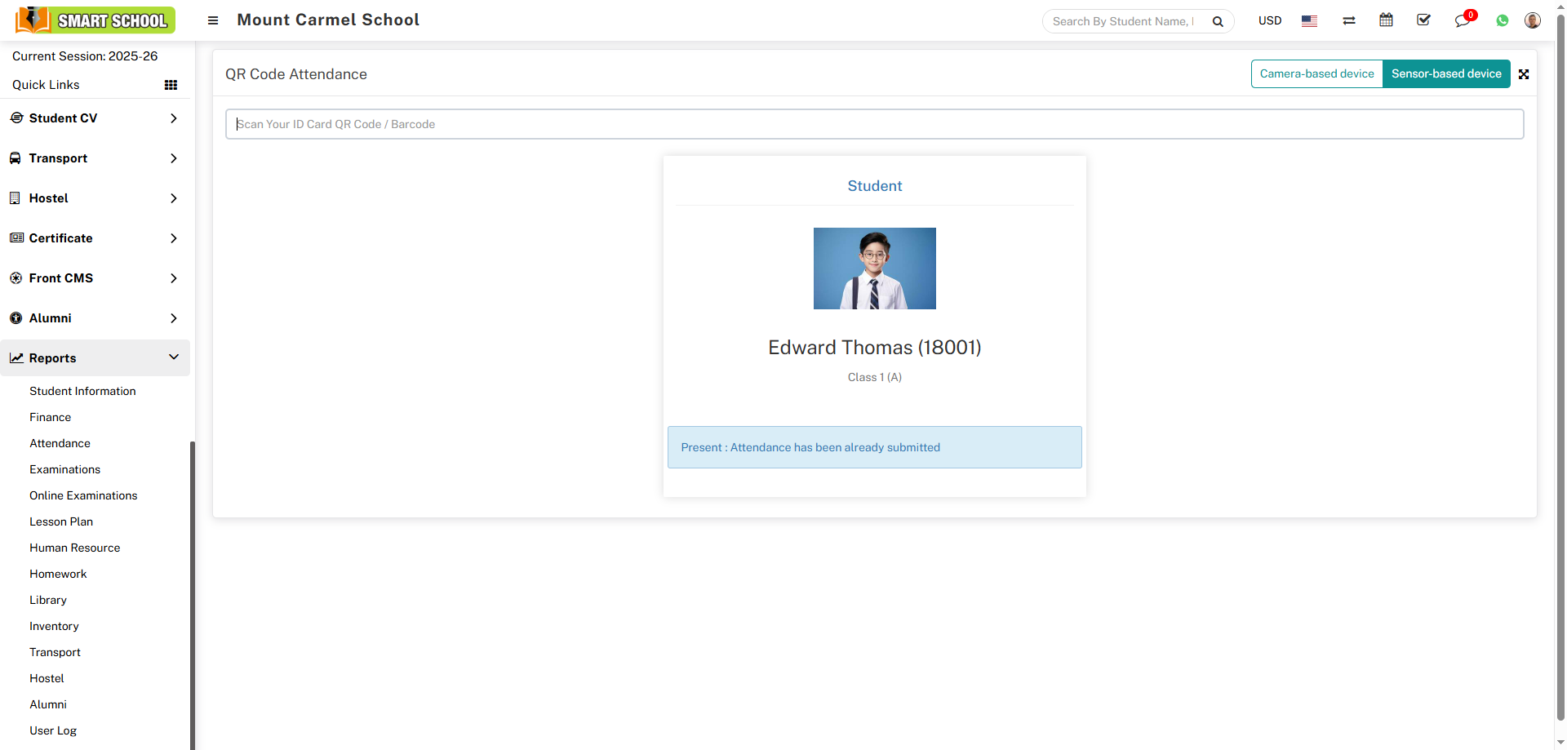Click the Mount Carmel School title
1567x750 pixels.
[x=328, y=20]
